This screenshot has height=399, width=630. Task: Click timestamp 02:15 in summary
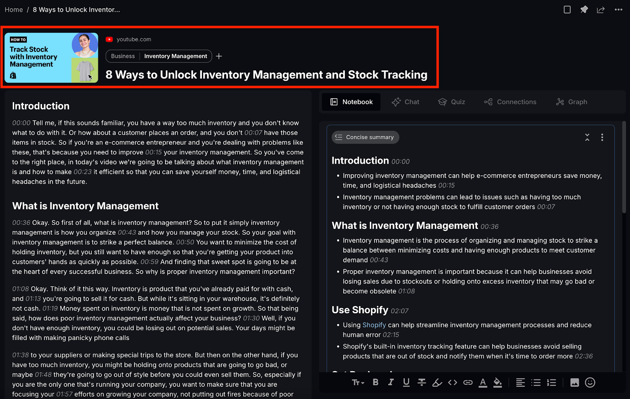coord(391,335)
